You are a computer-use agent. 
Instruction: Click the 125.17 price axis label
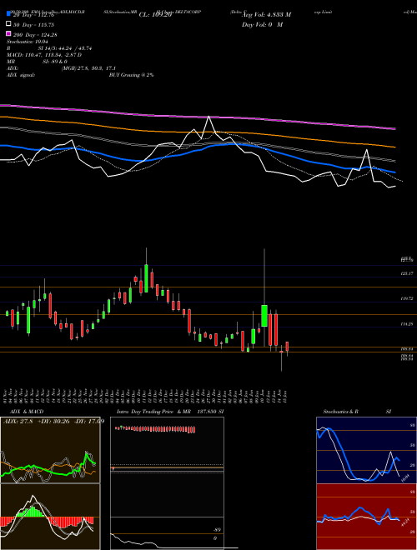[x=407, y=273]
